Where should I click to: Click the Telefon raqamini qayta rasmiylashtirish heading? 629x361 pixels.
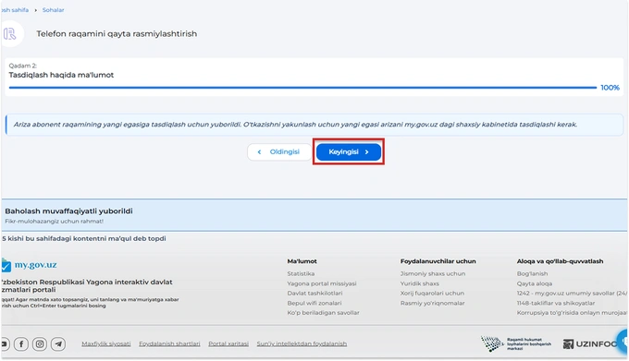pyautogui.click(x=117, y=34)
